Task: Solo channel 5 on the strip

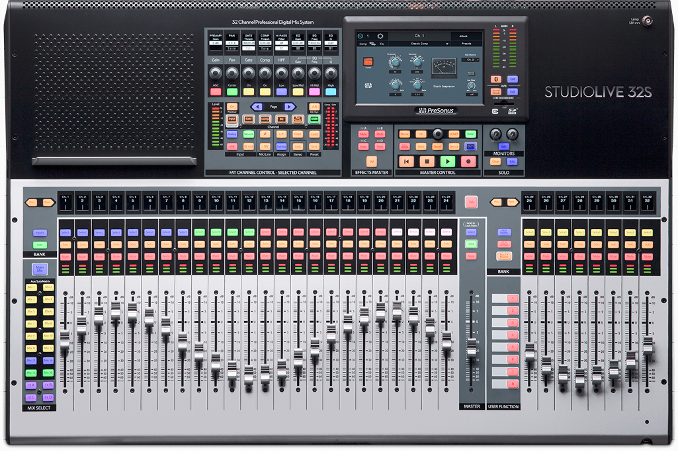Action: pos(132,245)
